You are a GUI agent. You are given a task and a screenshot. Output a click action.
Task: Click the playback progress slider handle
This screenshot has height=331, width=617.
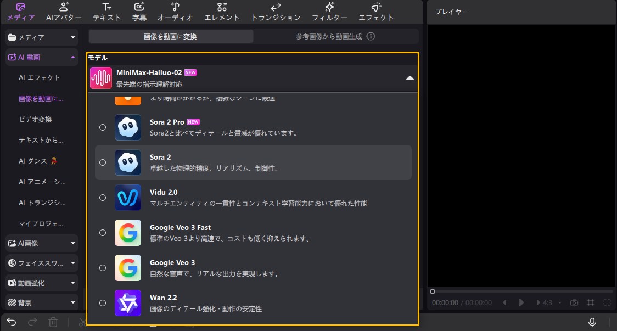coord(433,292)
